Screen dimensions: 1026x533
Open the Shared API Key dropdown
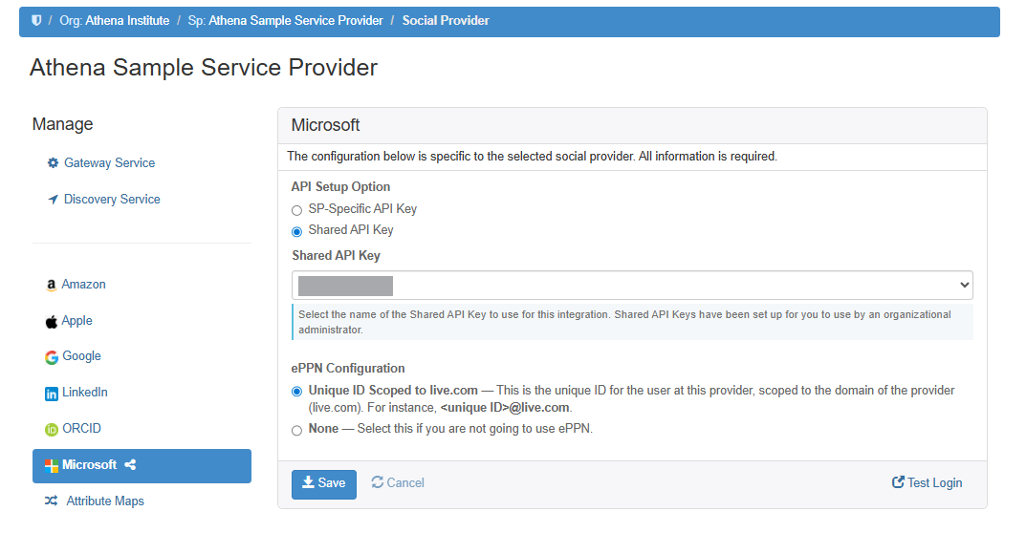point(631,285)
